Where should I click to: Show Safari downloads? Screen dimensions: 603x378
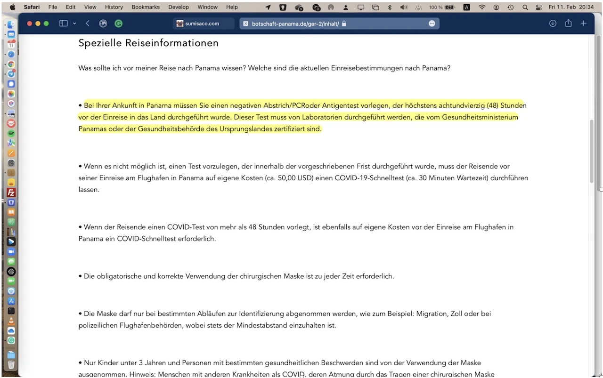pos(553,24)
